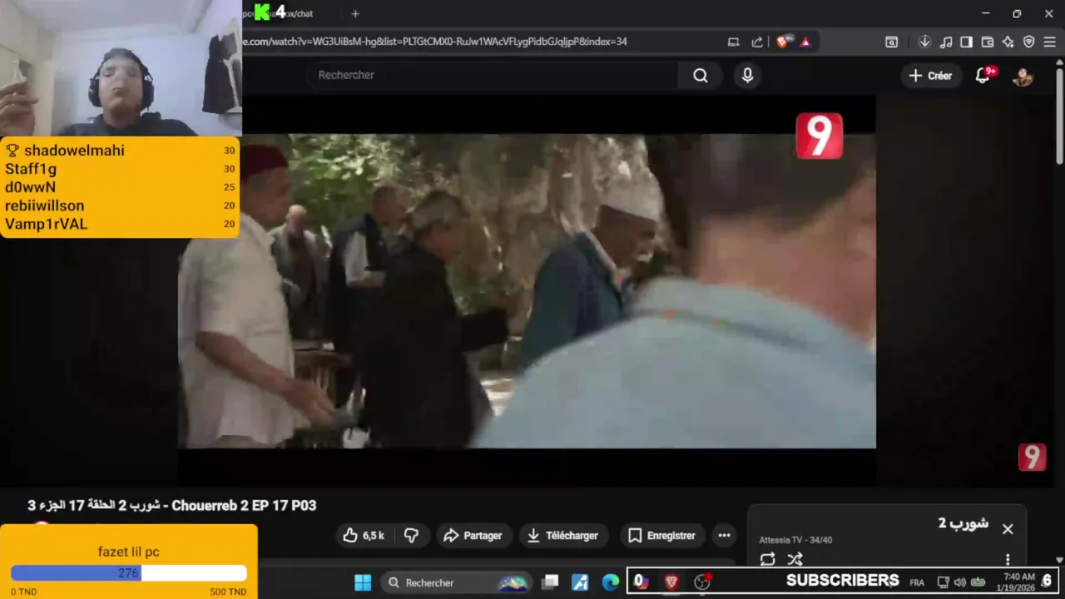
Task: Open the Windows Start menu
Action: [363, 582]
